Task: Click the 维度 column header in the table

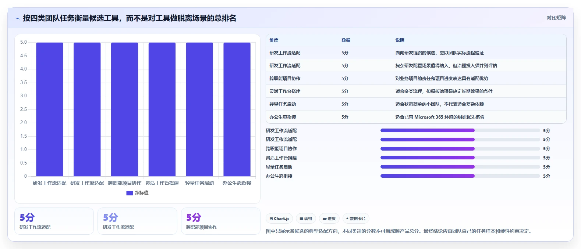Action: [274, 40]
